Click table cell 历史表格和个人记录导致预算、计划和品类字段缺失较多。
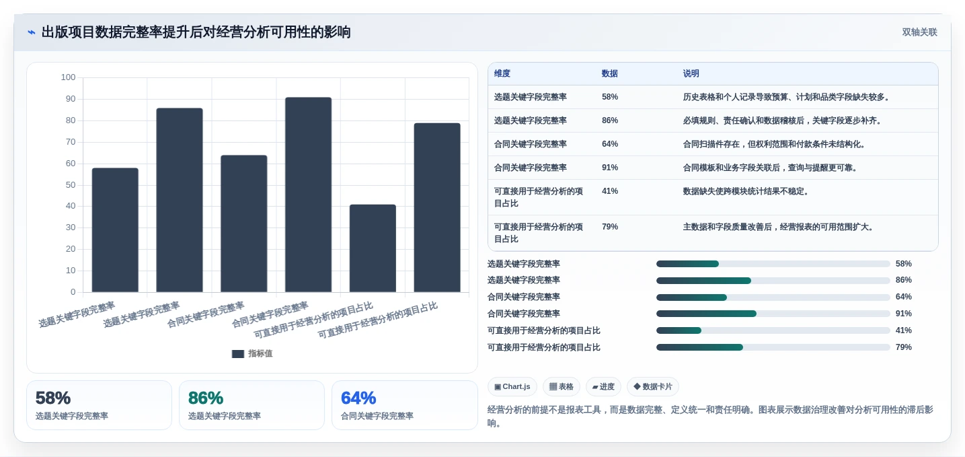 [x=788, y=97]
